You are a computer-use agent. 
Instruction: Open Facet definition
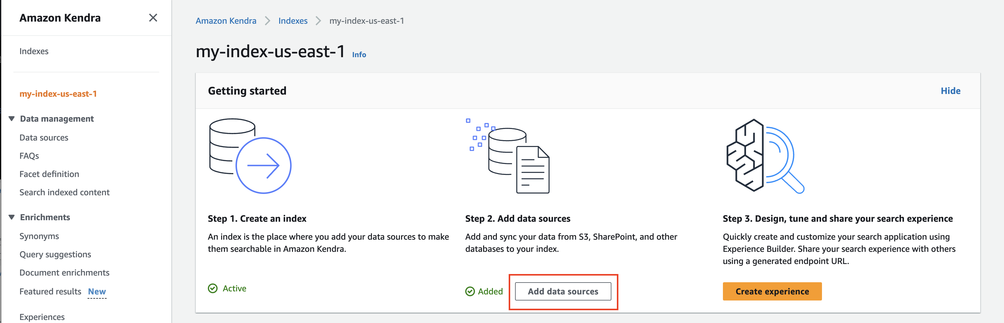[49, 174]
